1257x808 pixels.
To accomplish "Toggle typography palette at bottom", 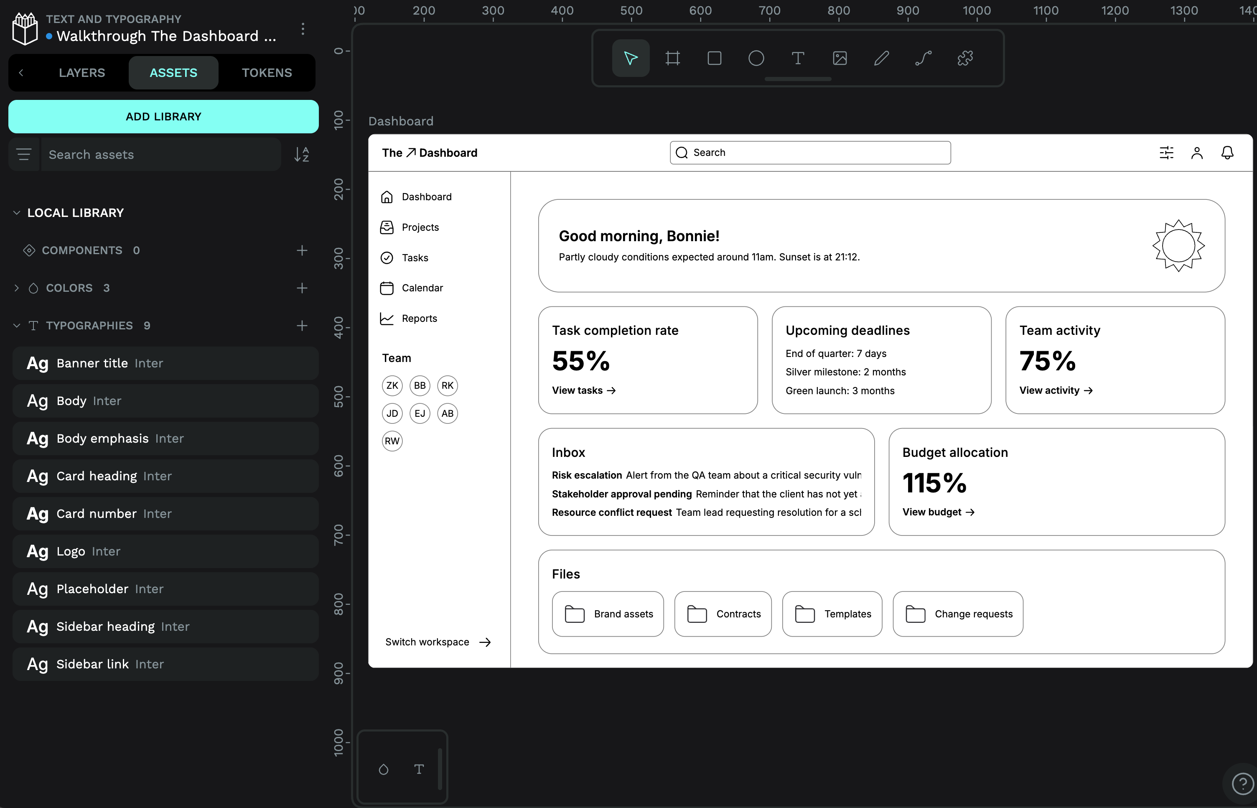I will (418, 769).
